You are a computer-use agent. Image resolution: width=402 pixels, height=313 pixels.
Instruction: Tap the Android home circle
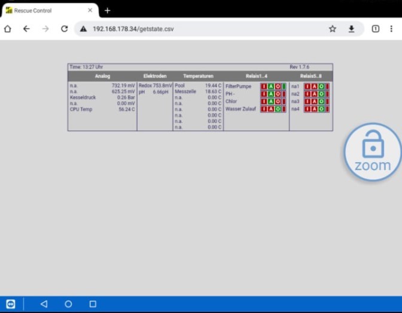click(x=68, y=304)
